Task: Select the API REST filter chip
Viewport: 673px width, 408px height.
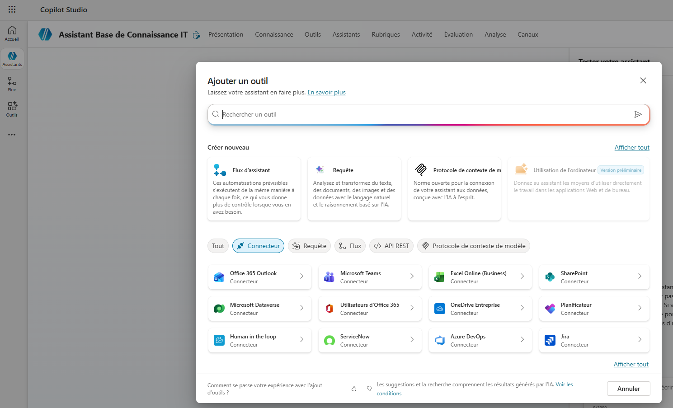Action: tap(391, 246)
